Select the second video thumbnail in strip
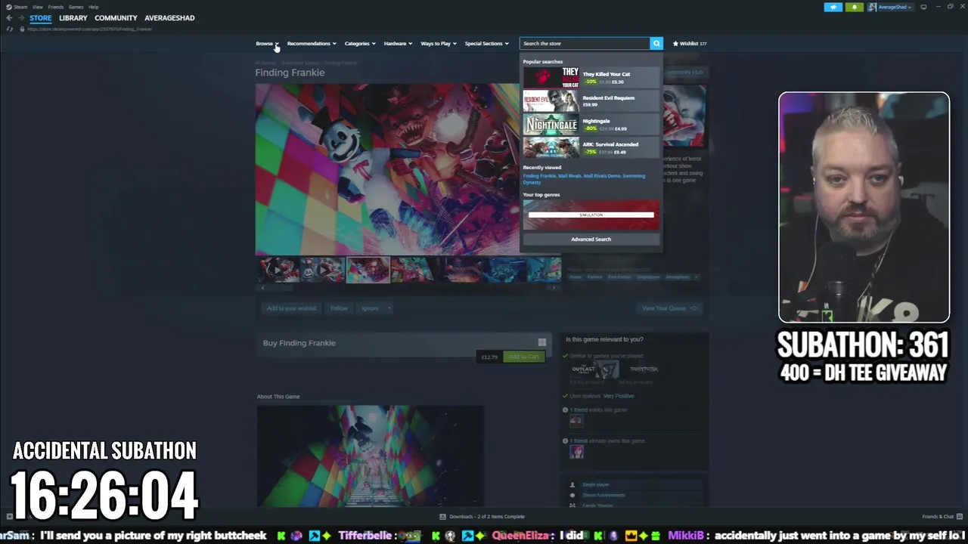 pyautogui.click(x=323, y=270)
